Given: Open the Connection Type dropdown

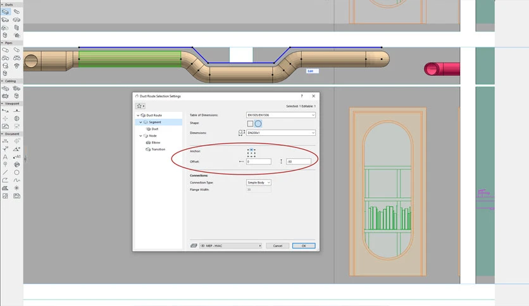Looking at the screenshot, I should coord(258,182).
